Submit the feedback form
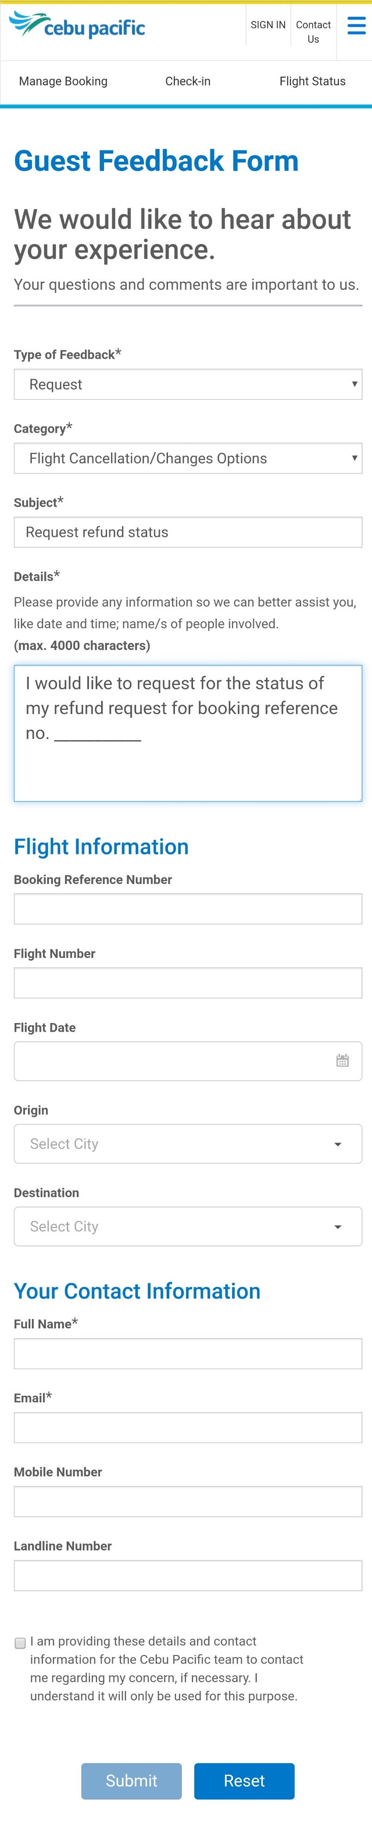Viewport: 372px width, 1822px height. coord(131,1781)
